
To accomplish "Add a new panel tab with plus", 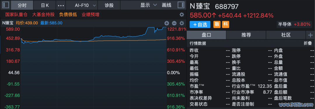I will [x=310, y=35].
